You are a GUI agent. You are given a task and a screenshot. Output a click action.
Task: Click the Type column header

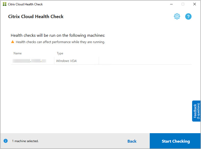tap(60, 53)
